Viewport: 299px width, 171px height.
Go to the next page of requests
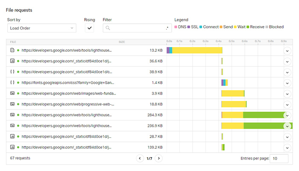(x=159, y=158)
